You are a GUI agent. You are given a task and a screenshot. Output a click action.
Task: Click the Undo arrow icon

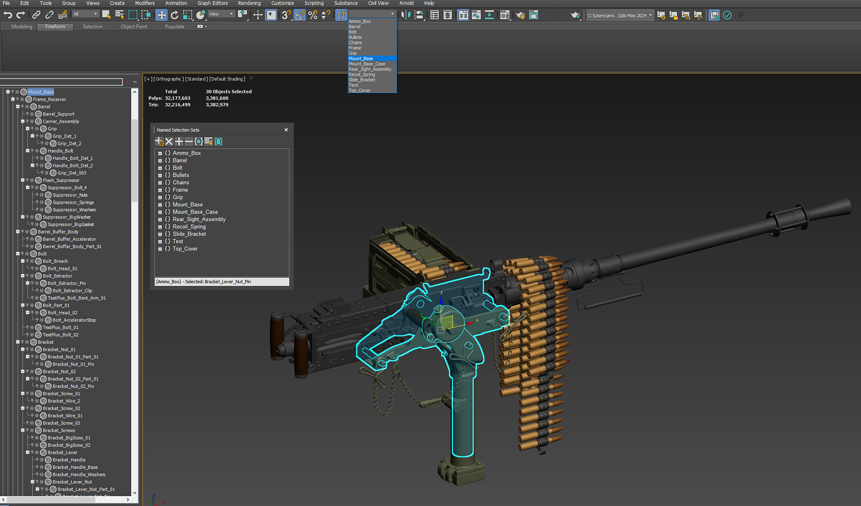(8, 15)
